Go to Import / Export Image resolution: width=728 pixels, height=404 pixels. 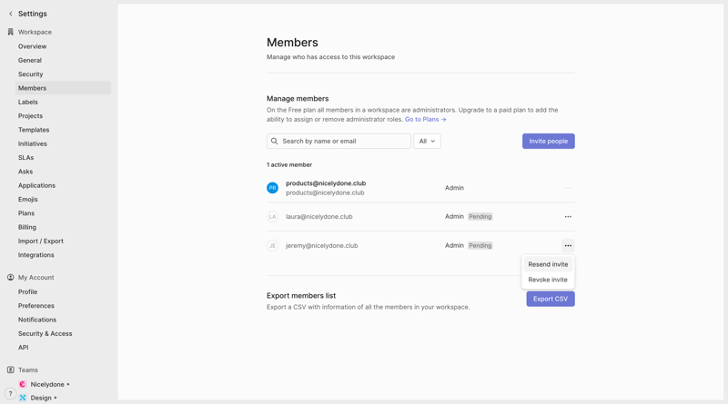pyautogui.click(x=63, y=241)
